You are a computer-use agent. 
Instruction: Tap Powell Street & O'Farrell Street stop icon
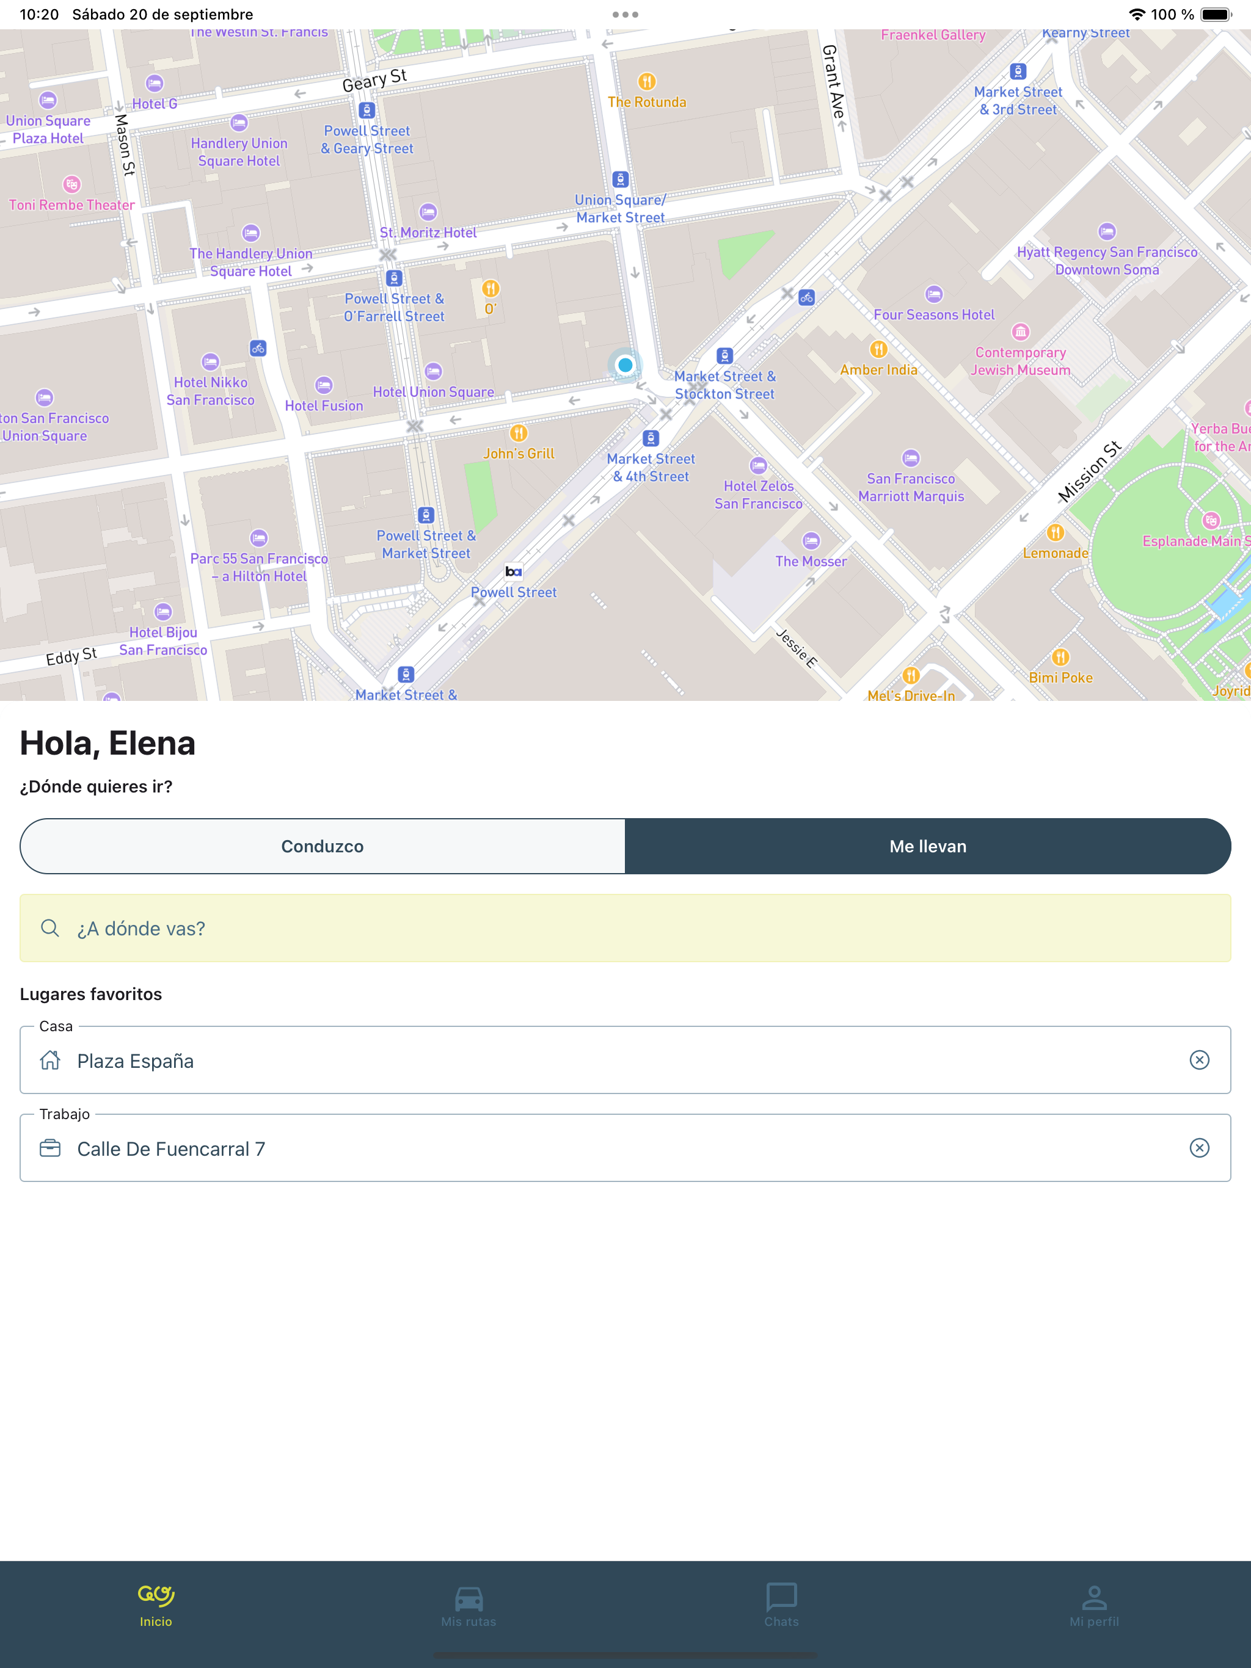point(394,278)
